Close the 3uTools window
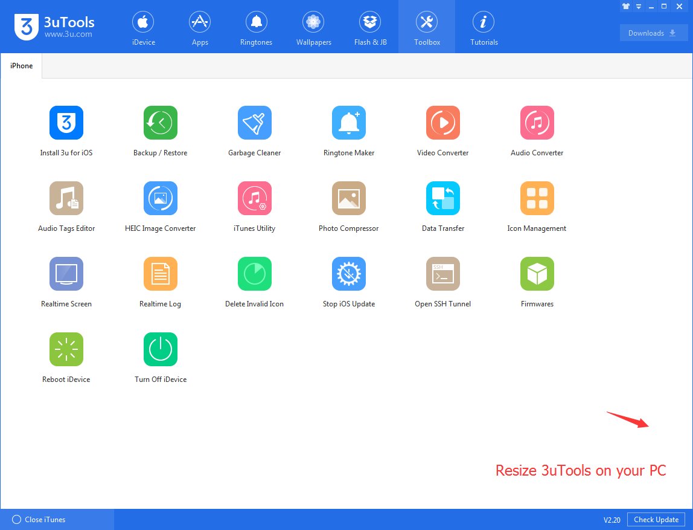Screen dimensions: 693x530 [x=679, y=6]
